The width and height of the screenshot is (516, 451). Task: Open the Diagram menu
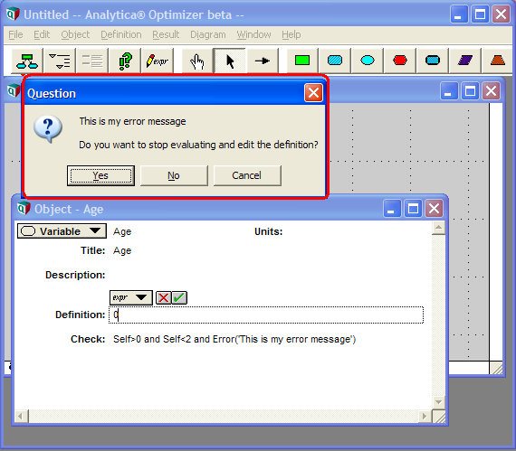coord(208,34)
